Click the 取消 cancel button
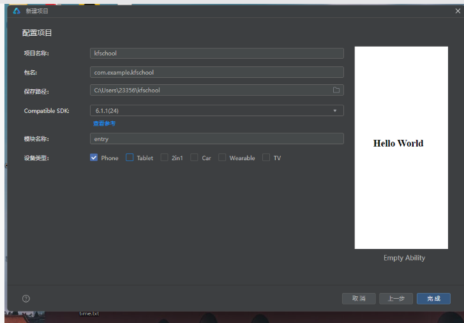 [x=359, y=299]
